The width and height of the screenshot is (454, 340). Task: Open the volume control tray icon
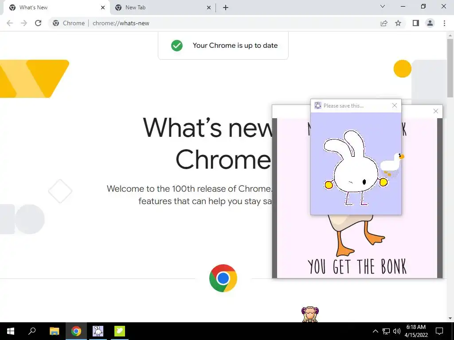397,331
